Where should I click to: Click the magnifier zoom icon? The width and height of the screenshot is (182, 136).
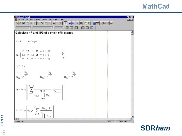pos(77,23)
